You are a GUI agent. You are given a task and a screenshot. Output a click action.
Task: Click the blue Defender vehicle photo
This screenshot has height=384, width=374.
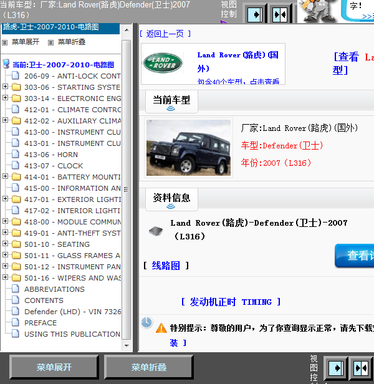click(x=188, y=148)
